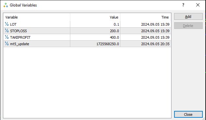This screenshot has width=206, height=120.
Task: Click the Add button
Action: click(188, 17)
